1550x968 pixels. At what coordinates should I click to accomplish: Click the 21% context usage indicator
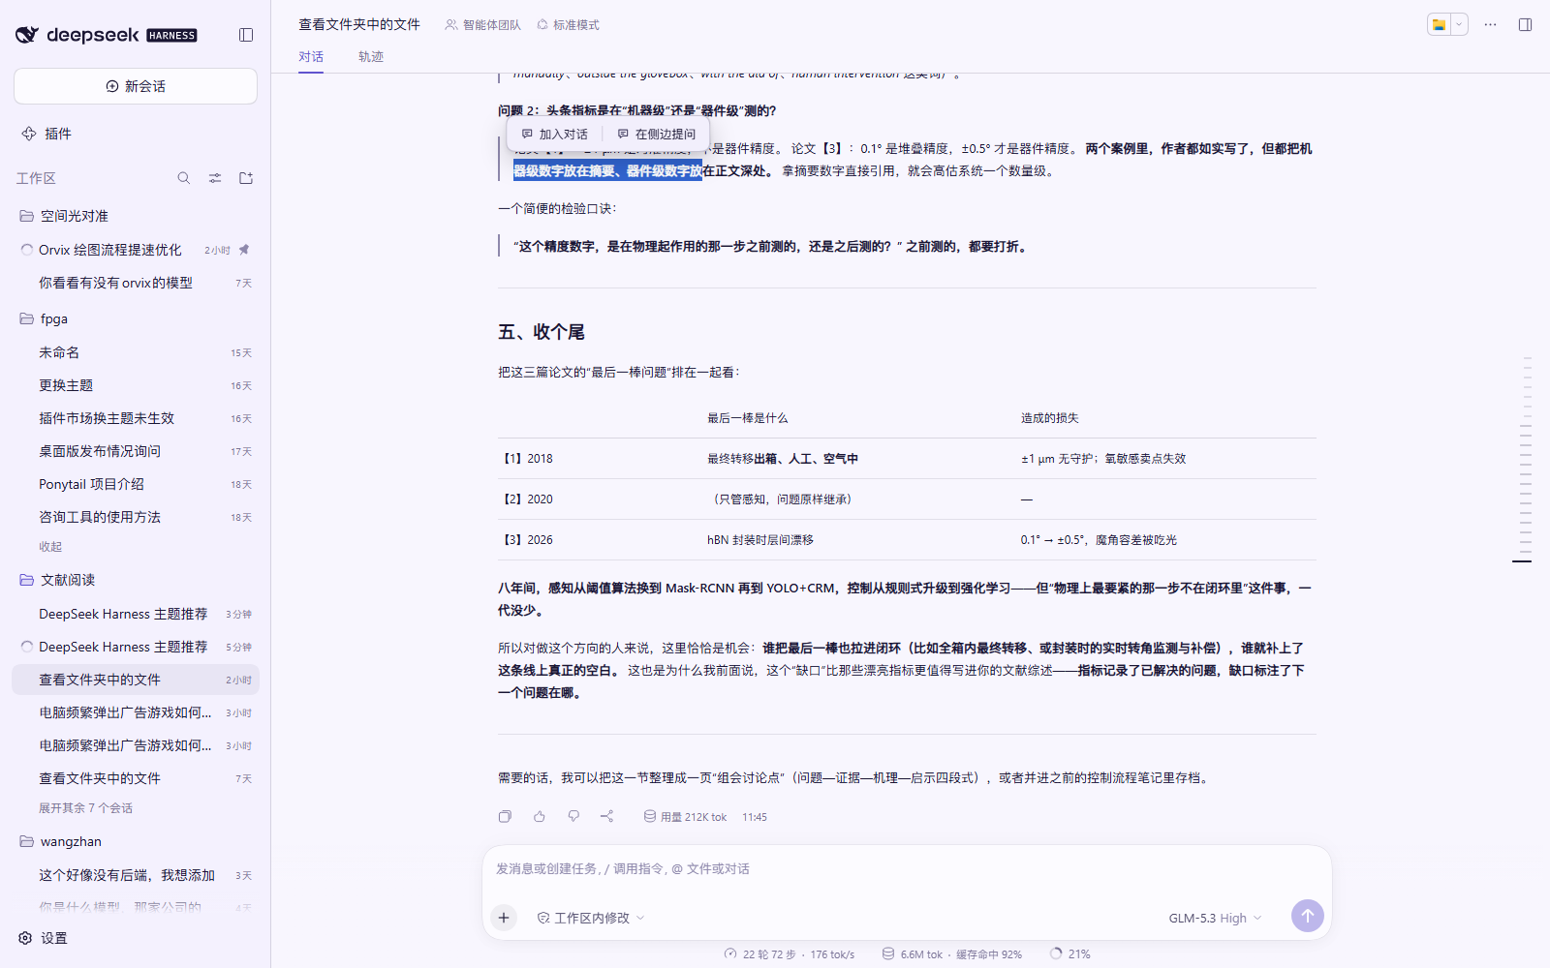(x=1070, y=954)
